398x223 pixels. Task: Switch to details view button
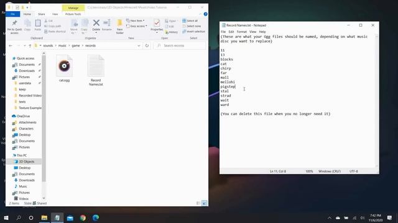tap(198, 203)
